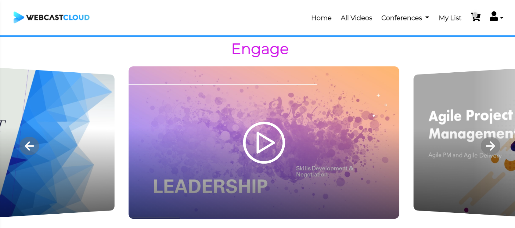Image resolution: width=515 pixels, height=228 pixels.
Task: Click the cart item count badge
Action: pos(474,15)
